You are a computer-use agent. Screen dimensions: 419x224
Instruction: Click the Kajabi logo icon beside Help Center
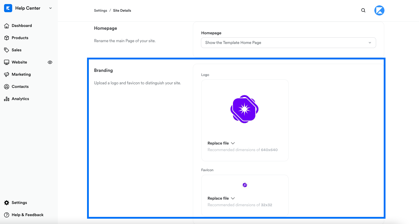(8, 8)
